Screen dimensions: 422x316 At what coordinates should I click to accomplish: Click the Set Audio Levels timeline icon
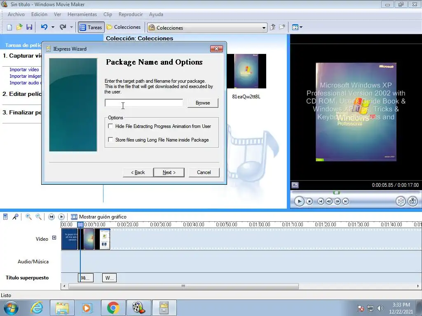point(5,216)
